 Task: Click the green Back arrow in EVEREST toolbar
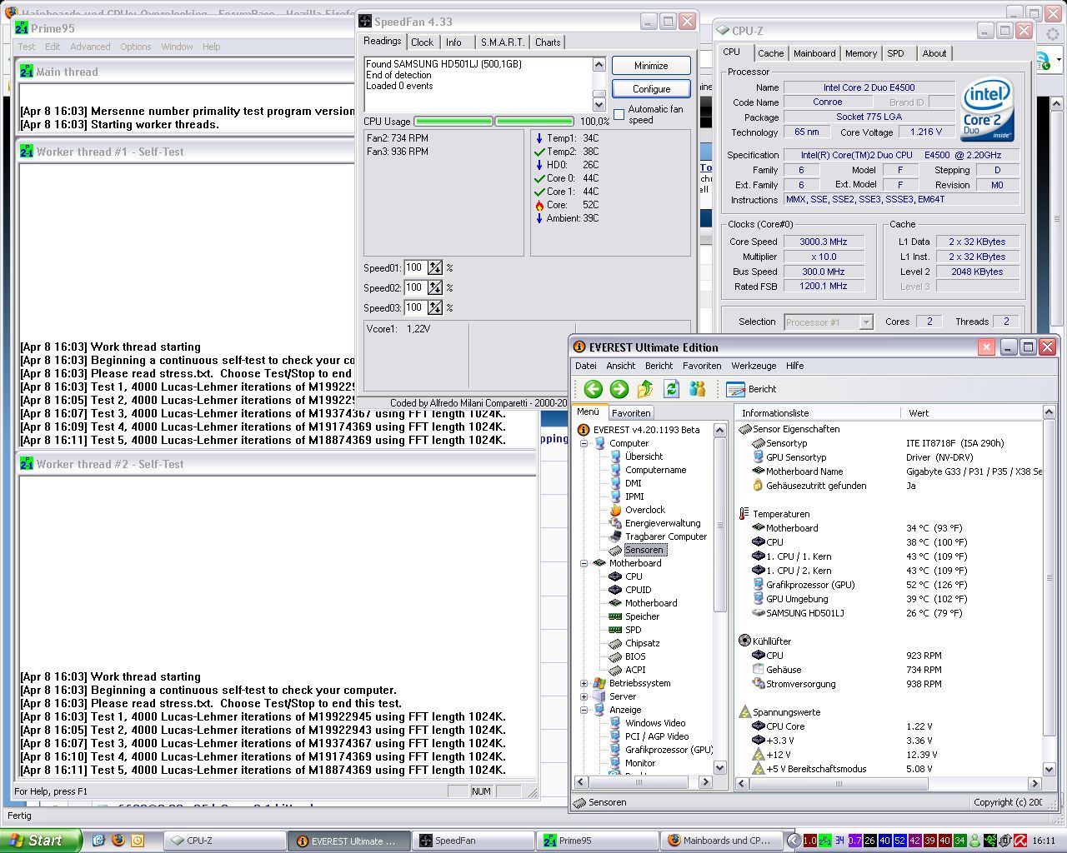[x=593, y=389]
